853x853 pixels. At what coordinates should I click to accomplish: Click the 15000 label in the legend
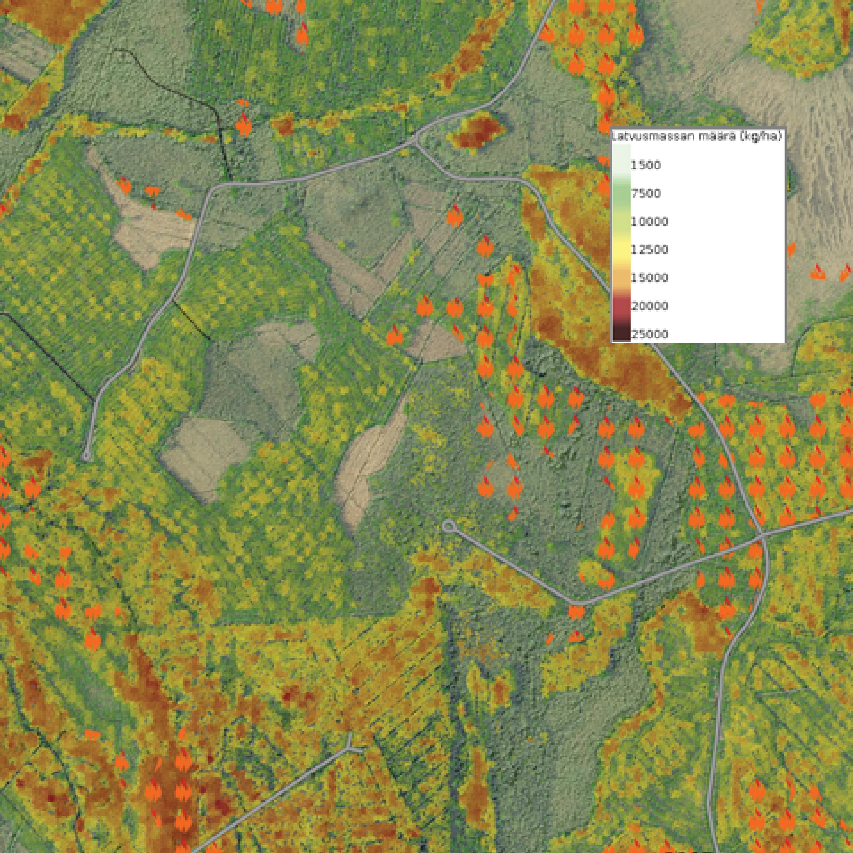[x=649, y=278]
